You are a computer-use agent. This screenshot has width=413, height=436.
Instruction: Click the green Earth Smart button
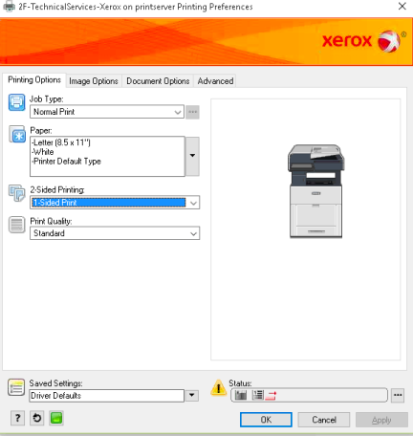56,418
